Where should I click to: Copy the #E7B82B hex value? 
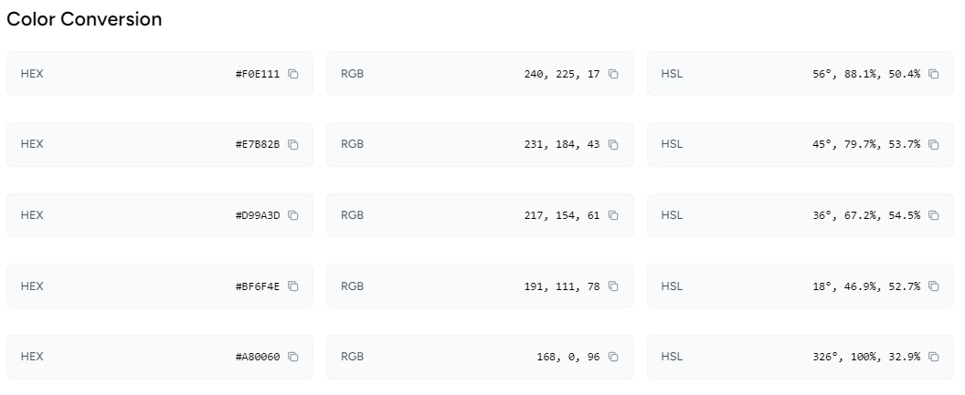coord(293,145)
